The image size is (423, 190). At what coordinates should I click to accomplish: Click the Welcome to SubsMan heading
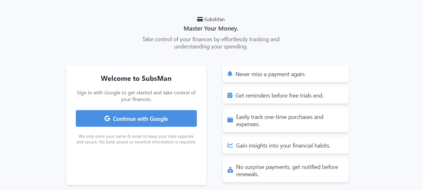136,79
